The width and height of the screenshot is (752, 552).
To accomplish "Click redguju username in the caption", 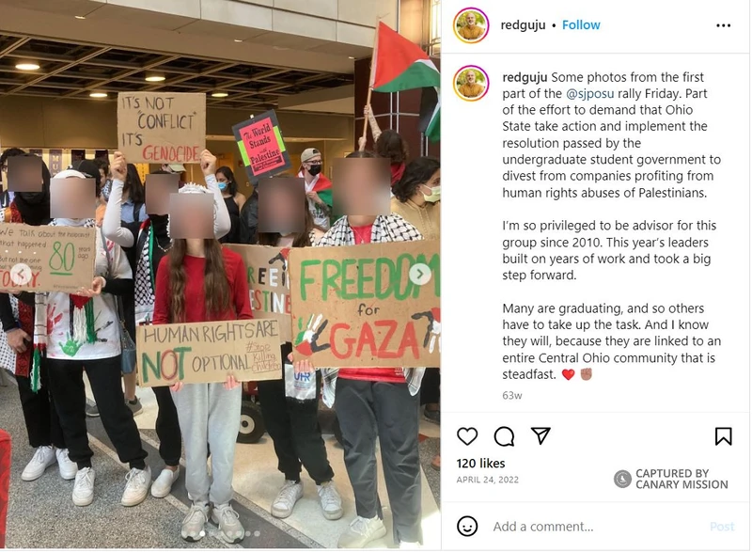I will [x=525, y=77].
